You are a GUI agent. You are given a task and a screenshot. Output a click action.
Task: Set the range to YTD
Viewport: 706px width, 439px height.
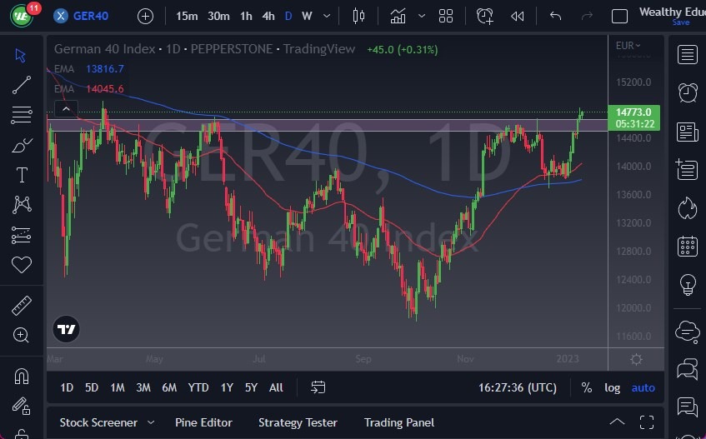tap(198, 387)
